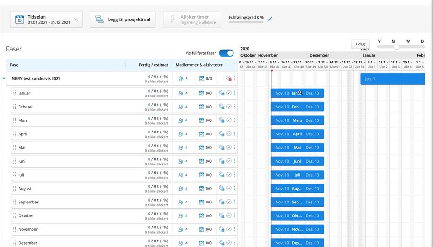Open activities icon on Februar row
Image resolution: width=433 pixels, height=247 pixels.
[201, 107]
